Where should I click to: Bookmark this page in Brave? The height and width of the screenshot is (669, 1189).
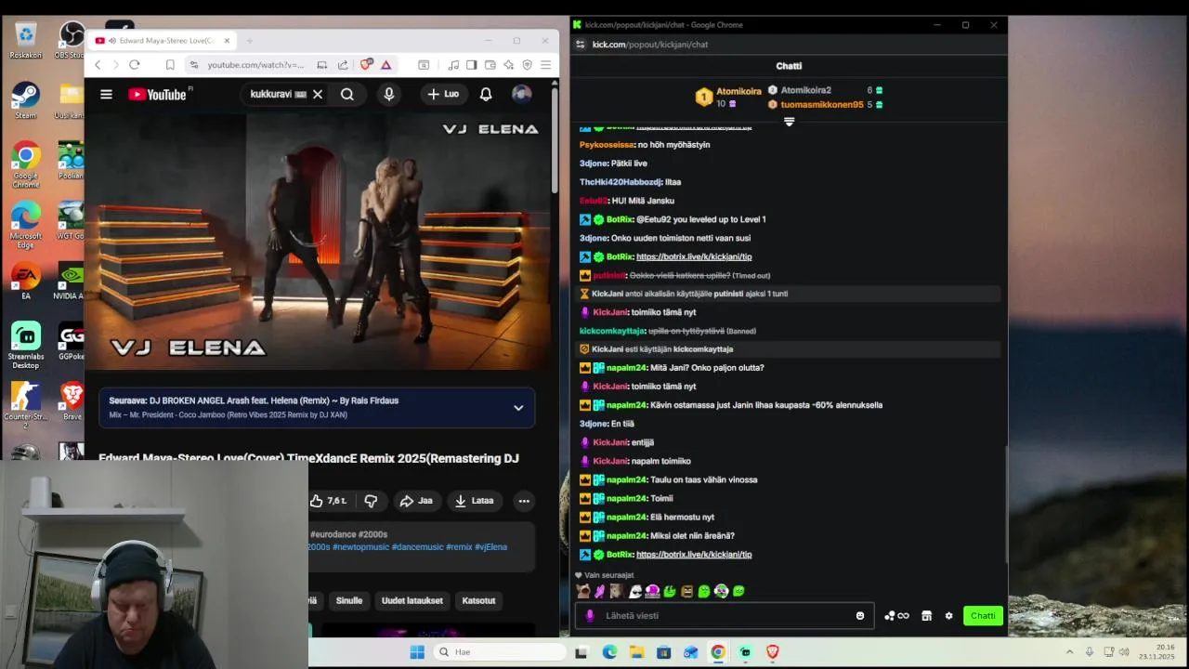point(170,64)
